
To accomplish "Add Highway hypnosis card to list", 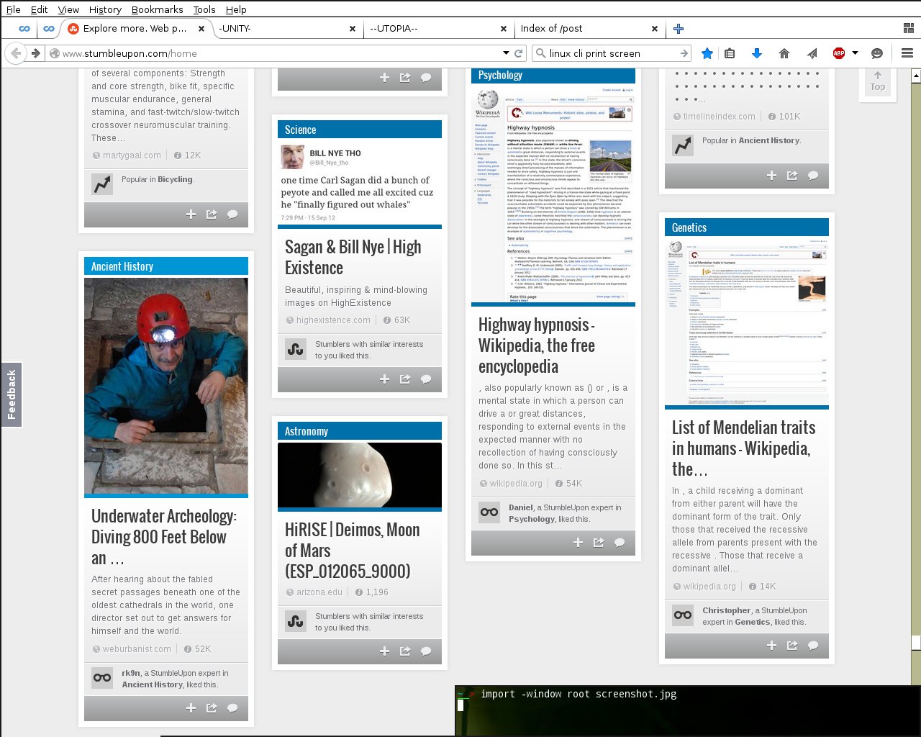I will coord(578,543).
